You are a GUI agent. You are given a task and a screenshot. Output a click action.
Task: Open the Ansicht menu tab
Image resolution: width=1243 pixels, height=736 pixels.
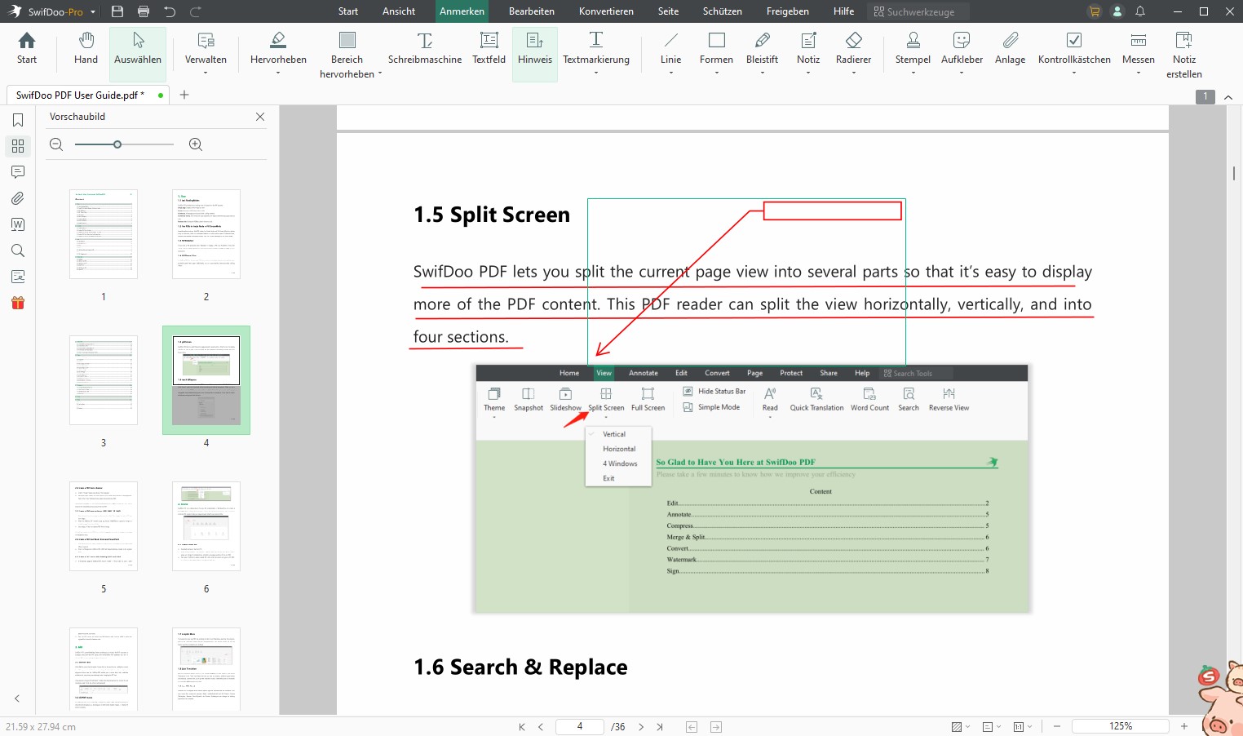(399, 11)
